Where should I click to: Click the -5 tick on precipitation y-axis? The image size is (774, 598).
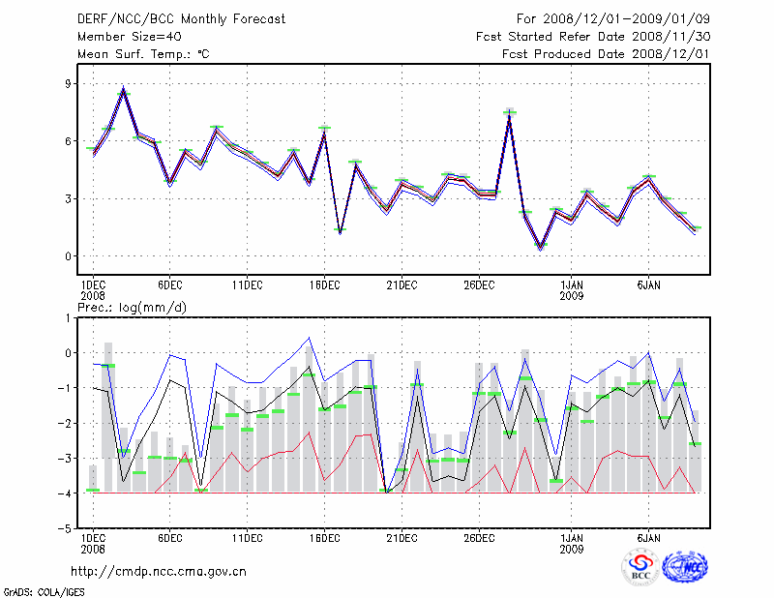[x=66, y=529]
